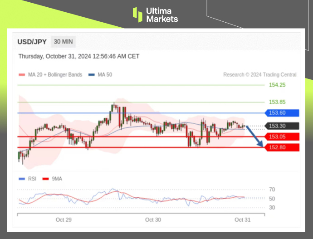Click the black 153.30 current price tag

pyautogui.click(x=282, y=126)
